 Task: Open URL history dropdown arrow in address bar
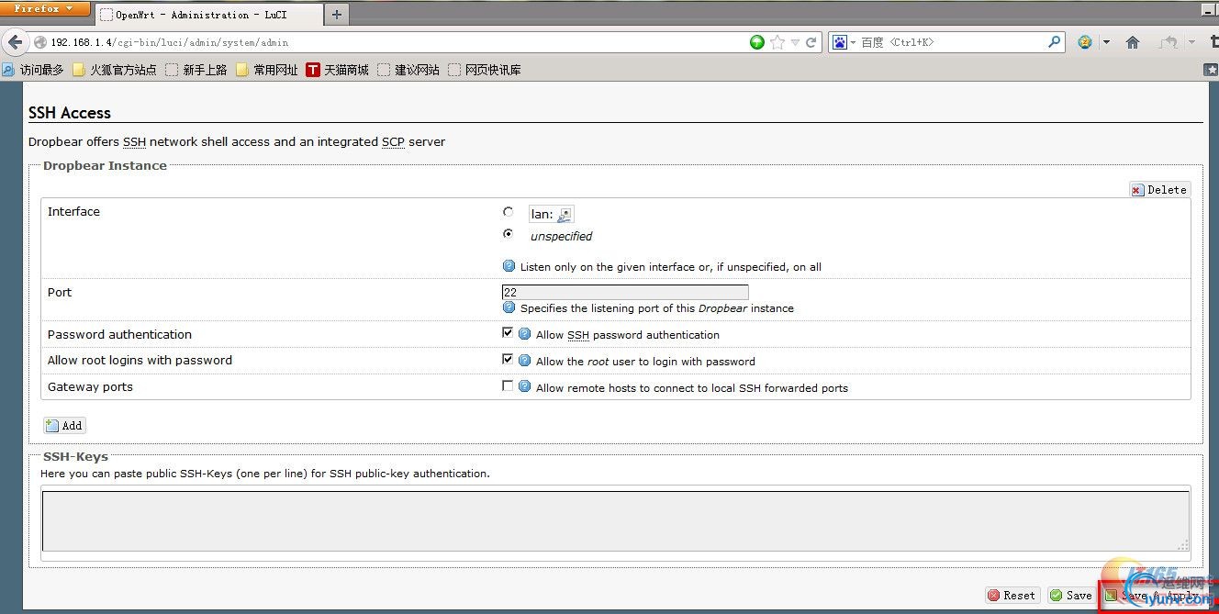coord(795,42)
